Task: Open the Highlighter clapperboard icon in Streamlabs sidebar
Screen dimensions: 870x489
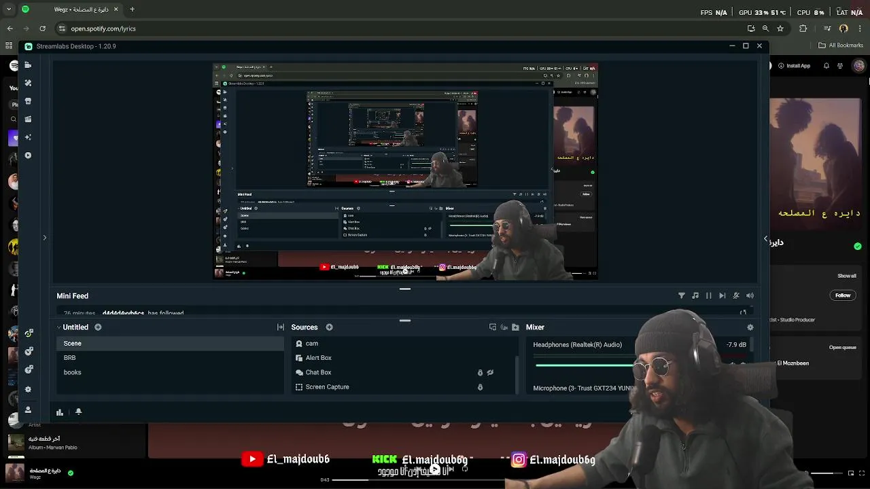Action: pos(28,119)
